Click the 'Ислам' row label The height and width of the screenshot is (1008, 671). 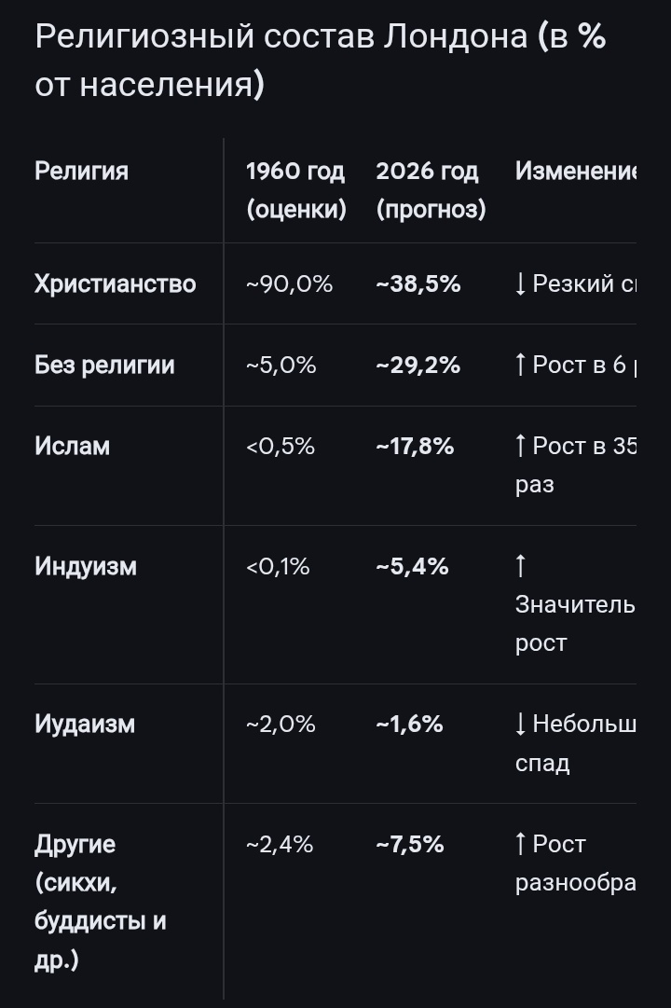click(x=72, y=446)
